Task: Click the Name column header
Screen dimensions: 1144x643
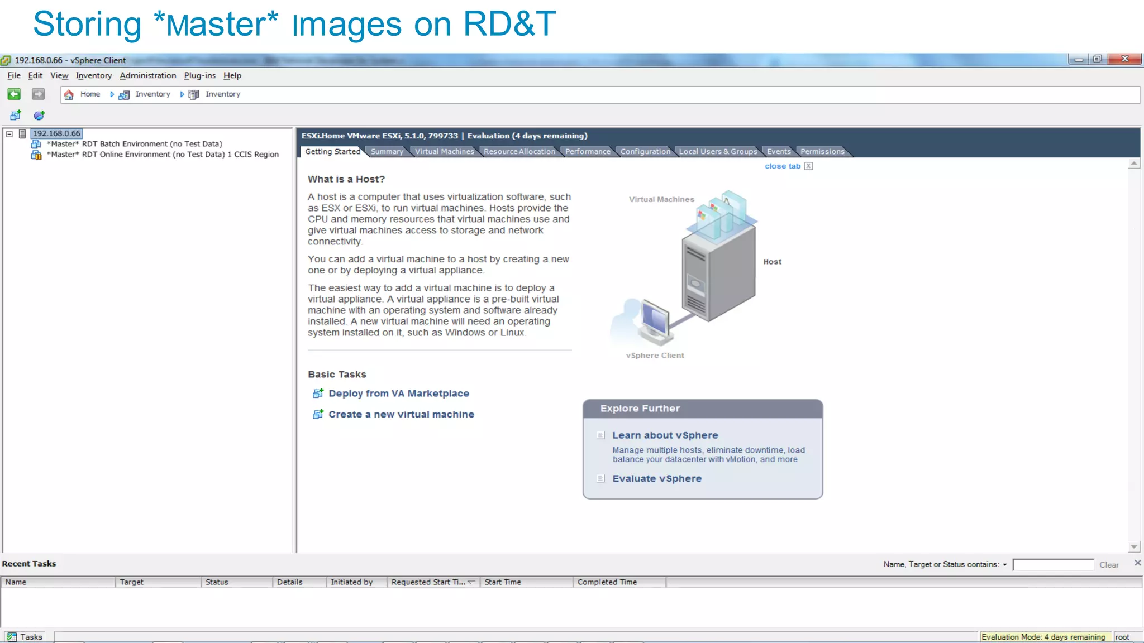Action: coord(58,582)
